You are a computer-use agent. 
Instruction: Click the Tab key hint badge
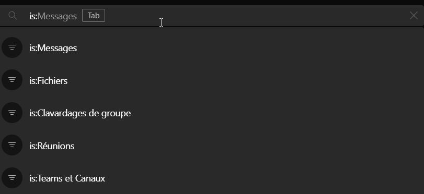coord(94,16)
